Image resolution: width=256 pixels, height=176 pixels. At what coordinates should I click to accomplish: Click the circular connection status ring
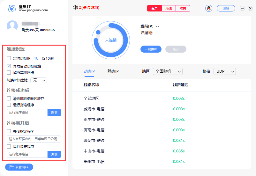click(x=111, y=40)
